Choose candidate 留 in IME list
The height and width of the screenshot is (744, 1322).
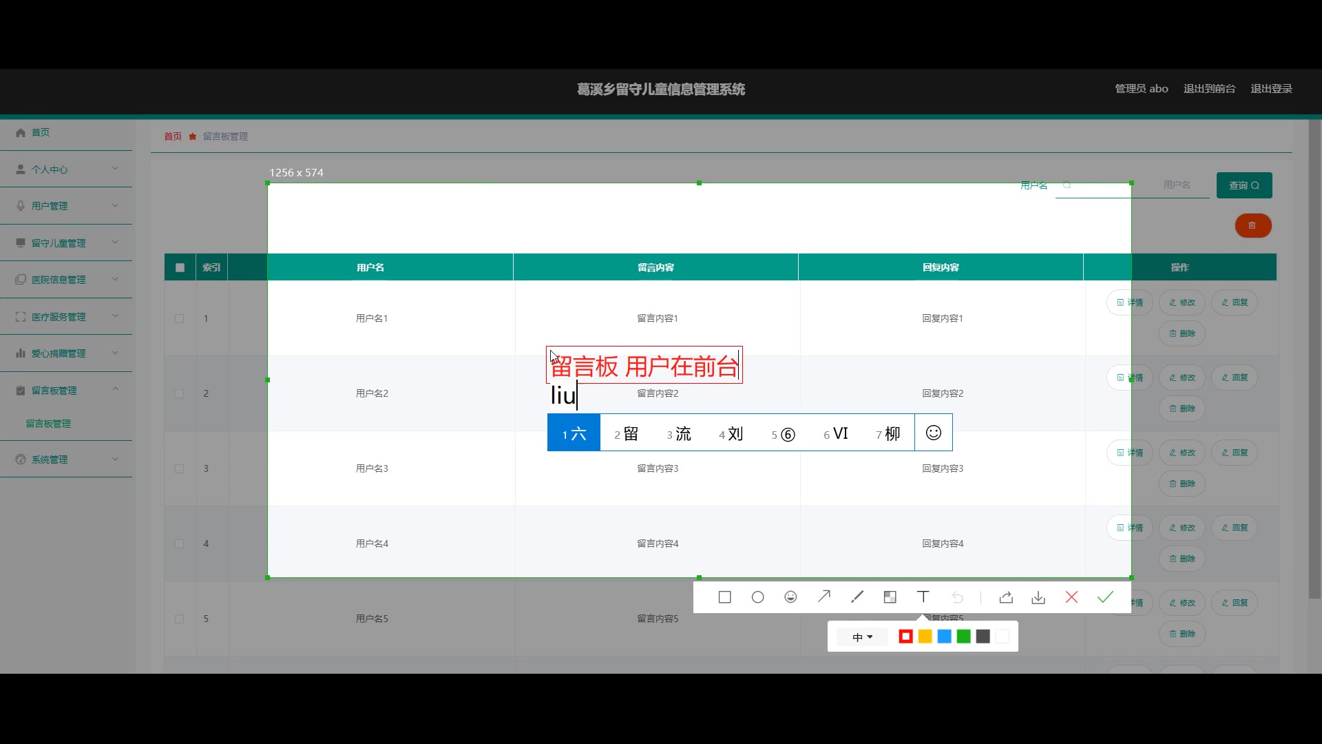click(x=627, y=433)
